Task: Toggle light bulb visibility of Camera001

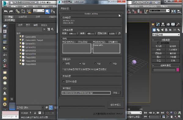Action: pos(20,37)
